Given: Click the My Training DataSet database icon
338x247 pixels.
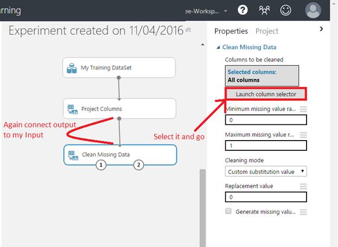Looking at the screenshot, I should [72, 68].
